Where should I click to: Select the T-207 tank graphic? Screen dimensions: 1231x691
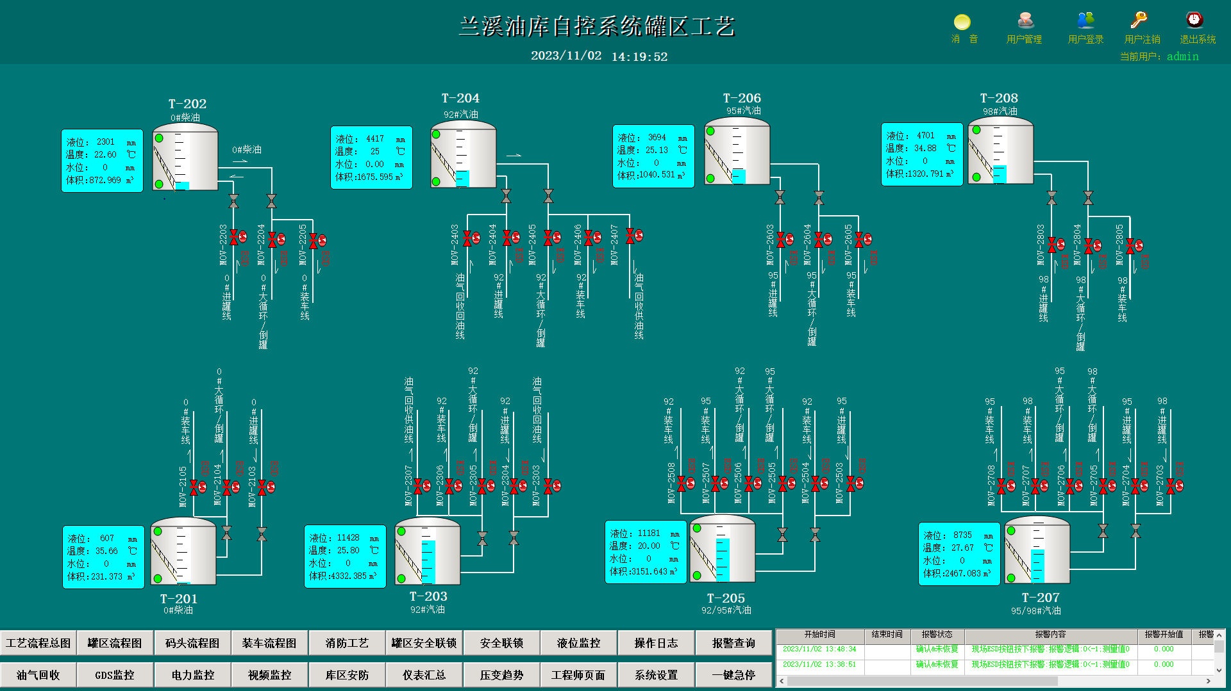(x=1037, y=551)
